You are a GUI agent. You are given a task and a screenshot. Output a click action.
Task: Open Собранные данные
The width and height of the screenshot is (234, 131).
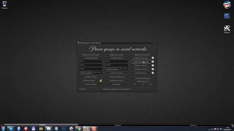[x=89, y=80]
